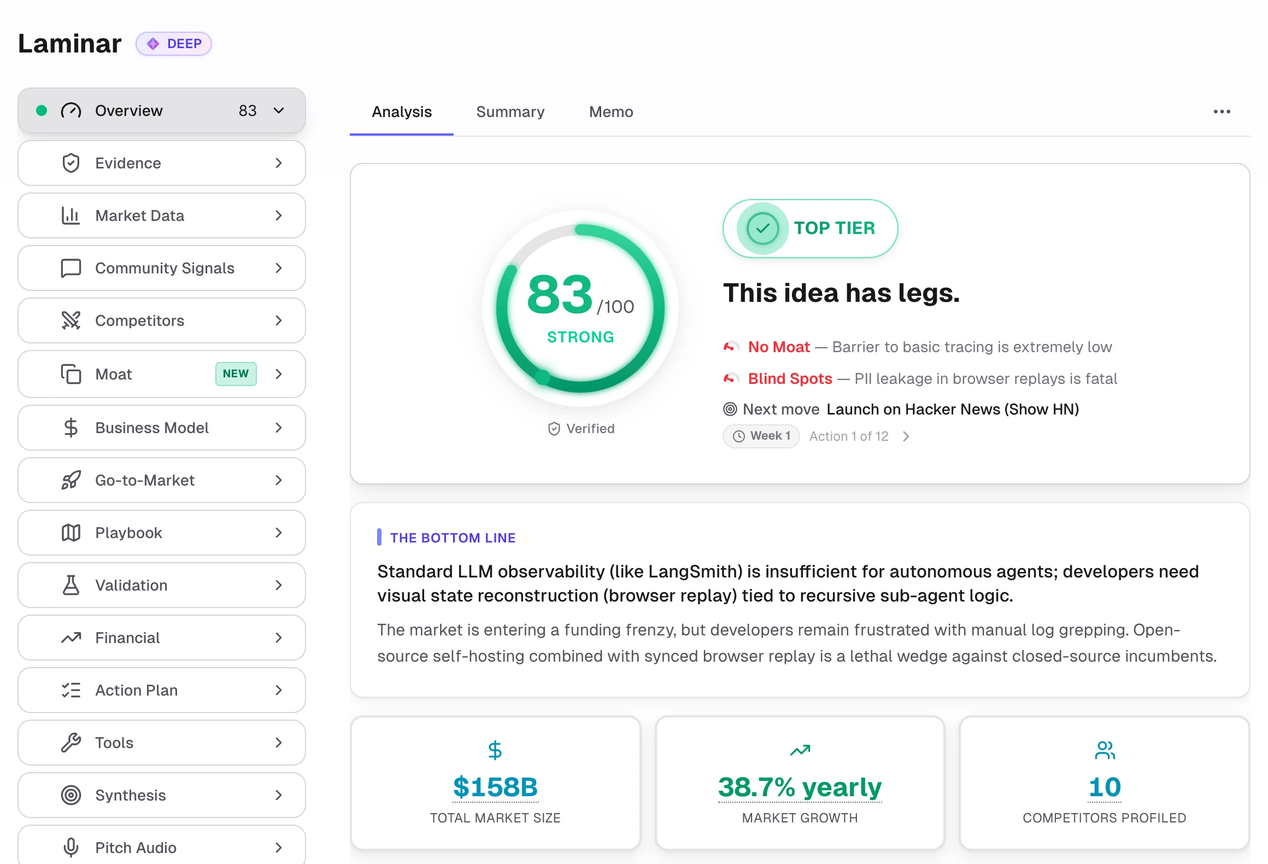Expand the Moat row chevron
1268x864 pixels.
(x=279, y=374)
